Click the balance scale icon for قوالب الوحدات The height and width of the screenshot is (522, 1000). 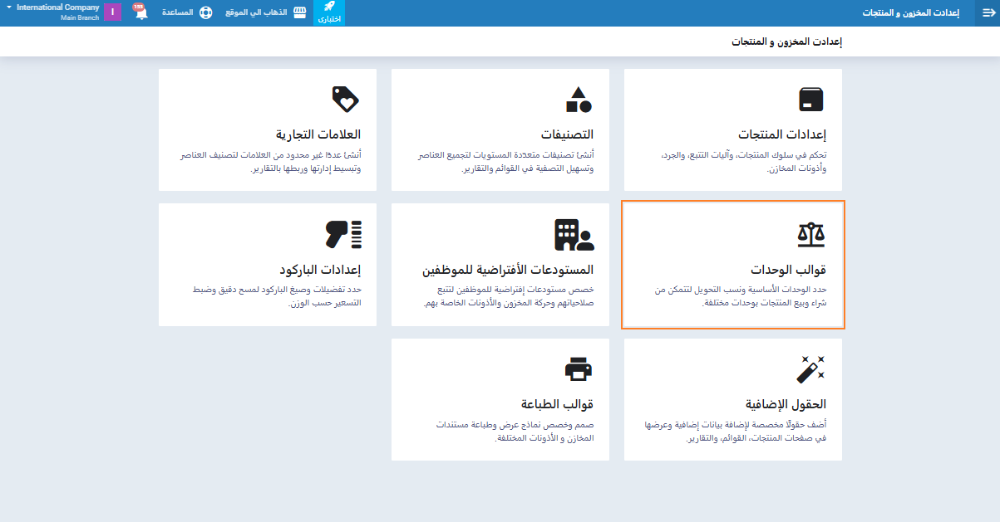point(810,235)
